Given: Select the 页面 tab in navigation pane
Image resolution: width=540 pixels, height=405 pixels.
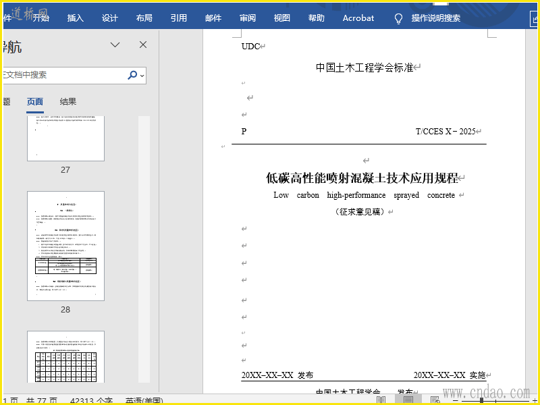Looking at the screenshot, I should (x=35, y=102).
